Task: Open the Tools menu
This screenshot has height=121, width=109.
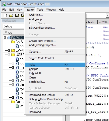Action: click(40, 10)
